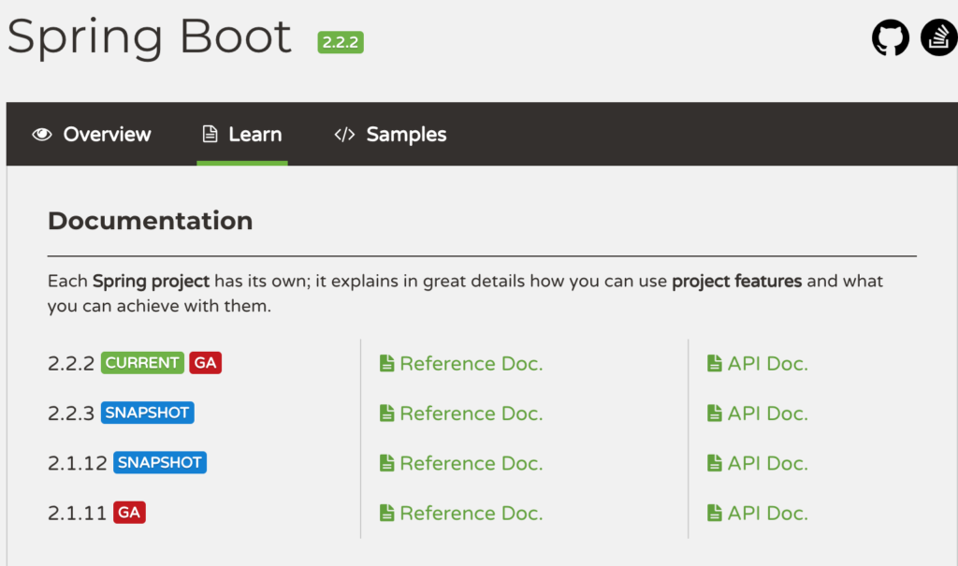Click the SNAPSHOT badge beside 2.1.12
The image size is (958, 566).
point(160,462)
